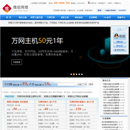Open the 企业邮箱 nav item
Viewport: 130px width, 130px height.
tap(93, 17)
